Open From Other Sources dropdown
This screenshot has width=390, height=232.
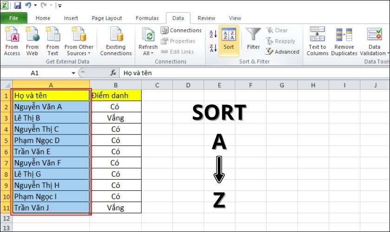point(79,41)
